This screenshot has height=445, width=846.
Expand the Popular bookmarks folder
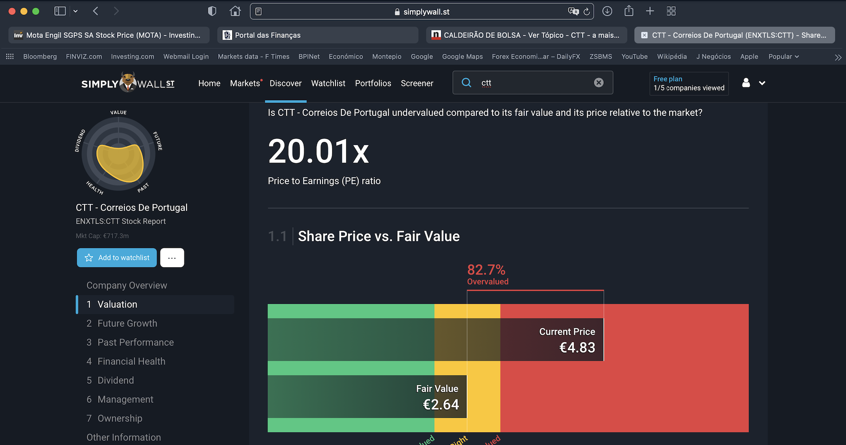(x=783, y=57)
